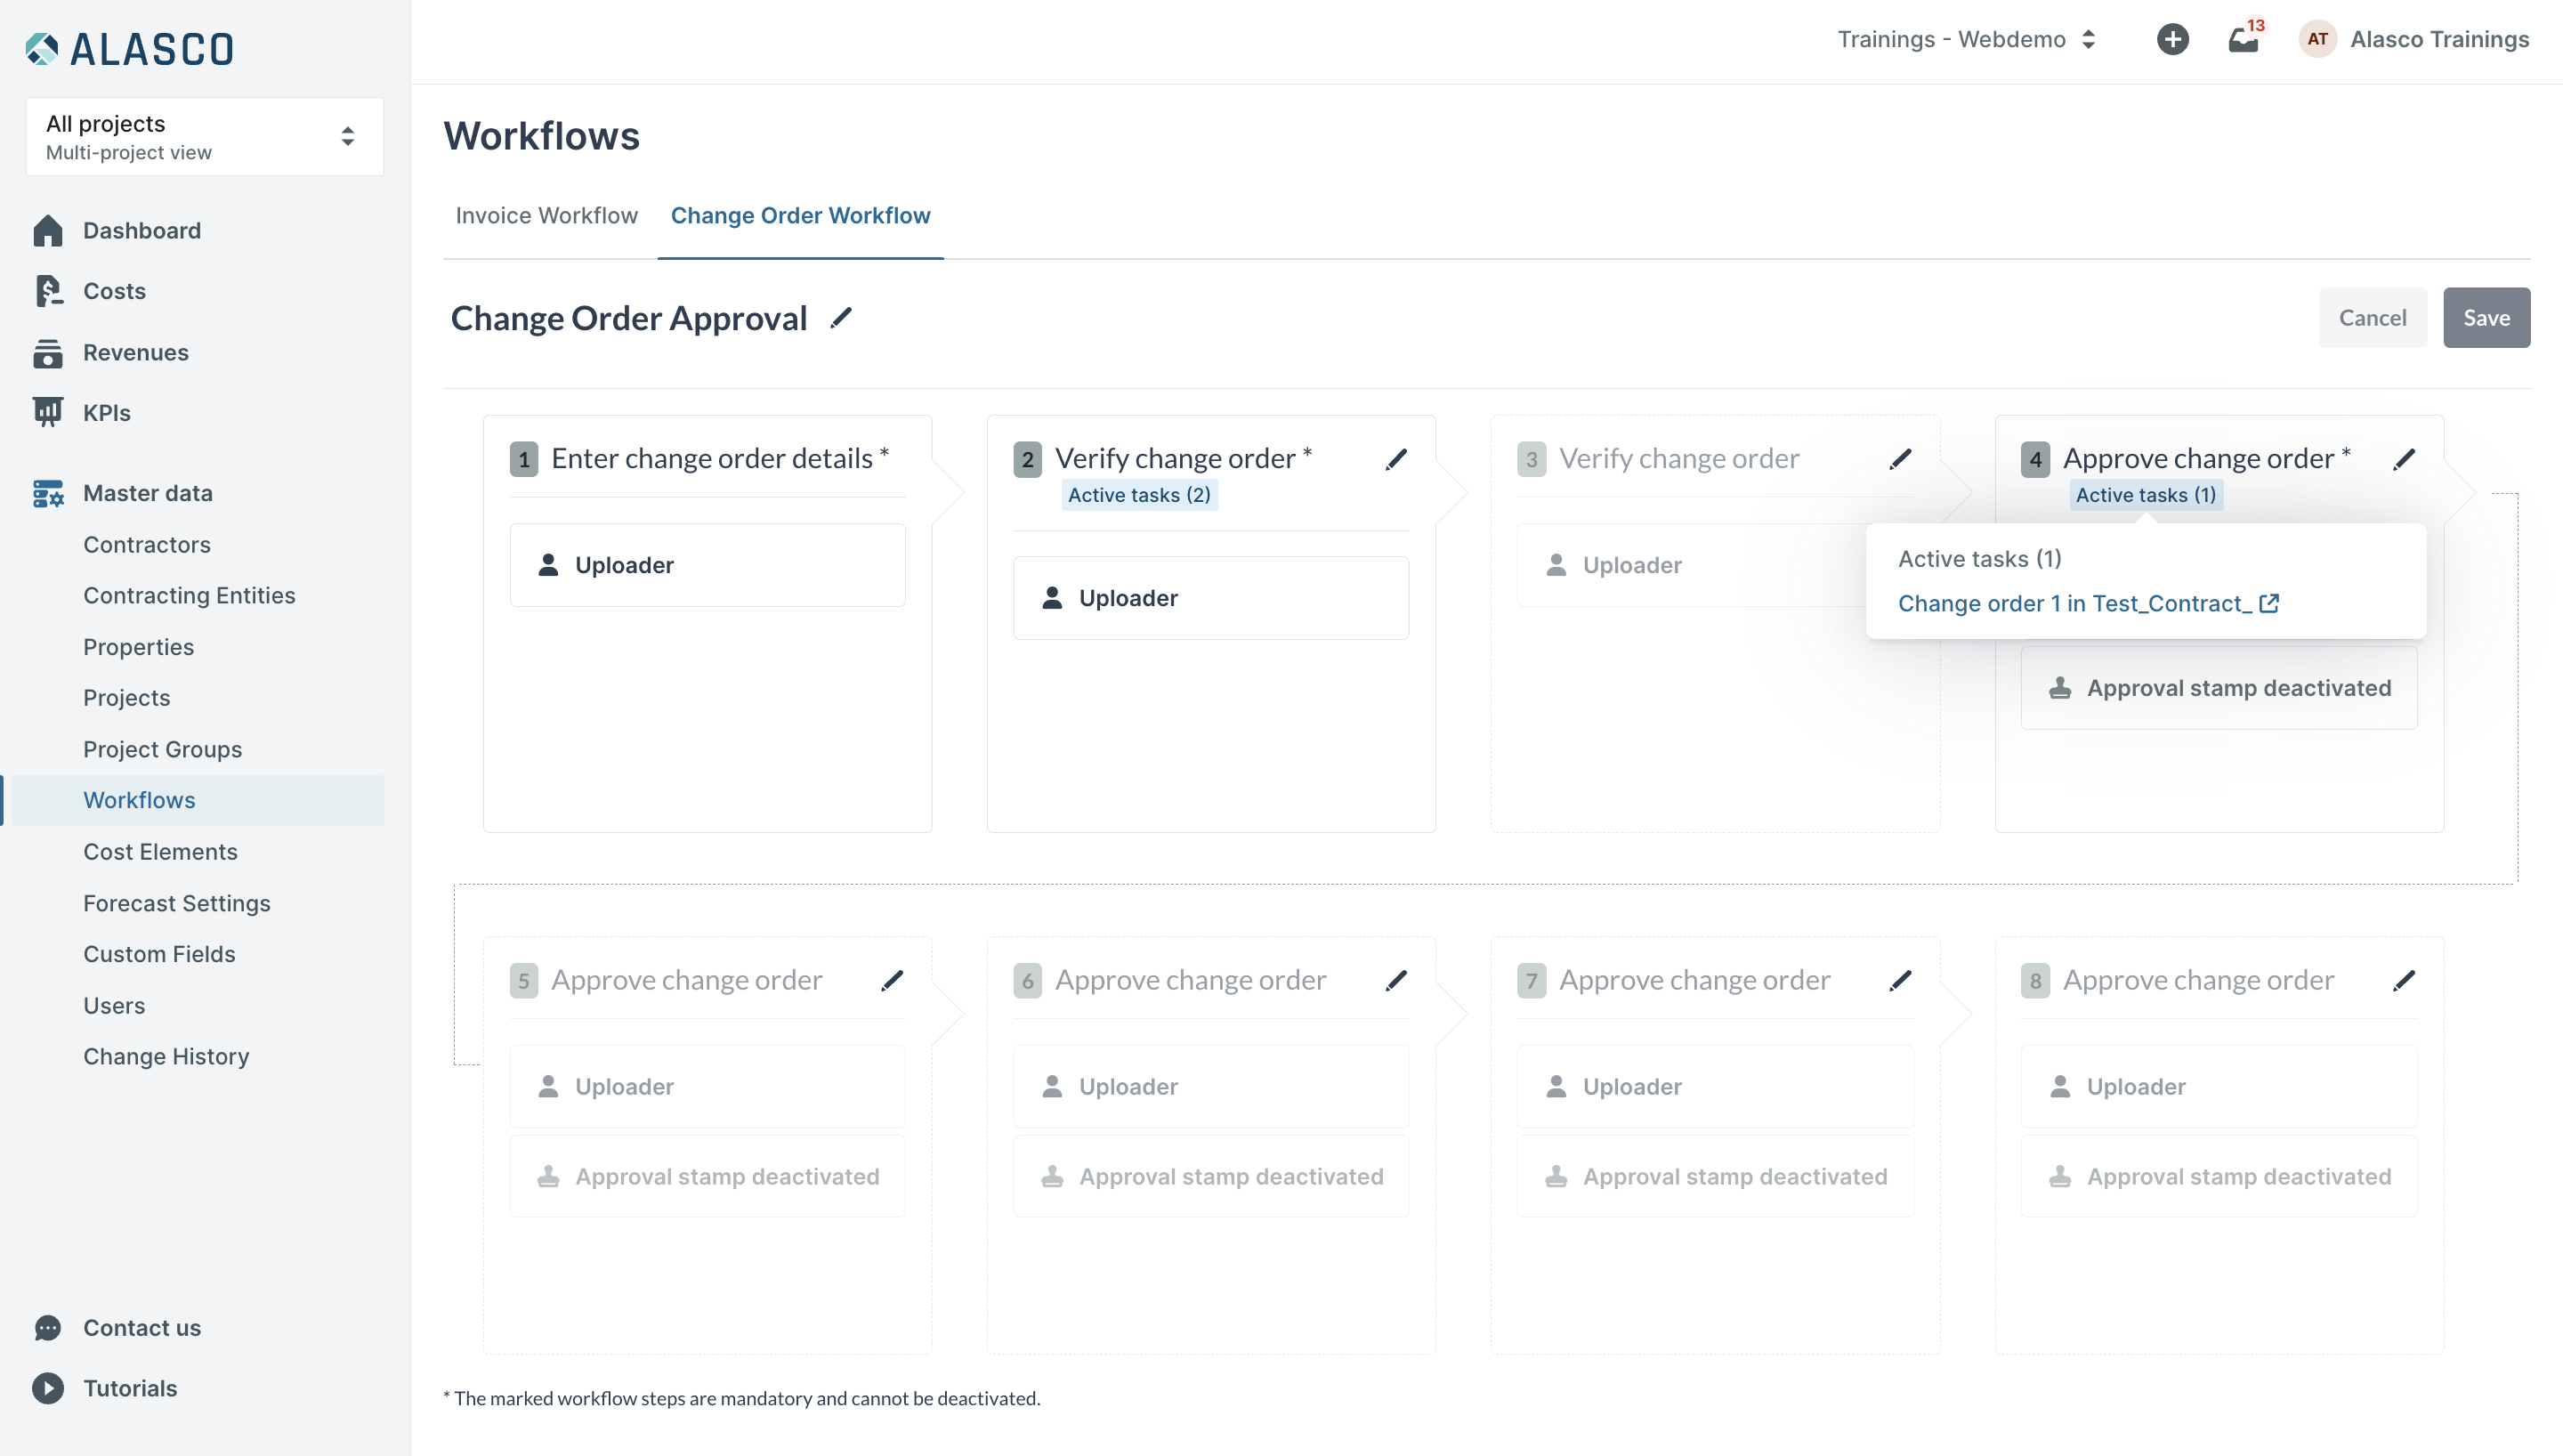Open Contractors in Master data
The height and width of the screenshot is (1456, 2563).
147,544
